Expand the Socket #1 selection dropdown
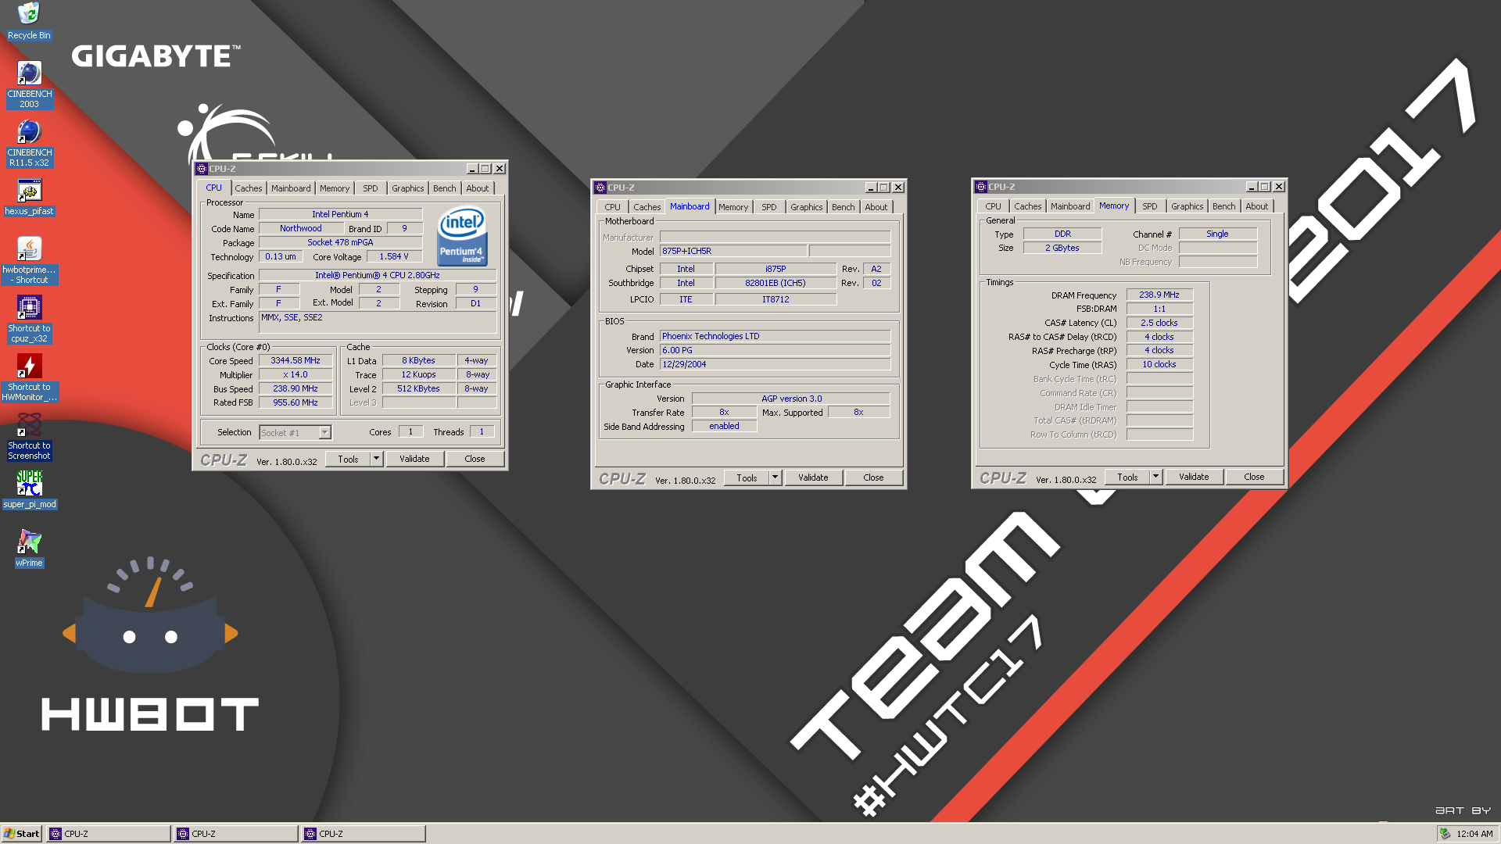 pos(325,432)
